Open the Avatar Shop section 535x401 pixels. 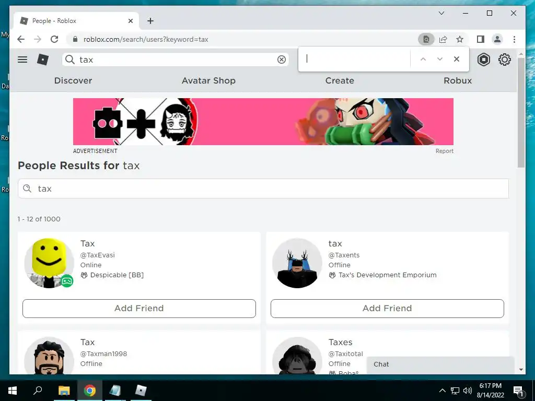[208, 80]
